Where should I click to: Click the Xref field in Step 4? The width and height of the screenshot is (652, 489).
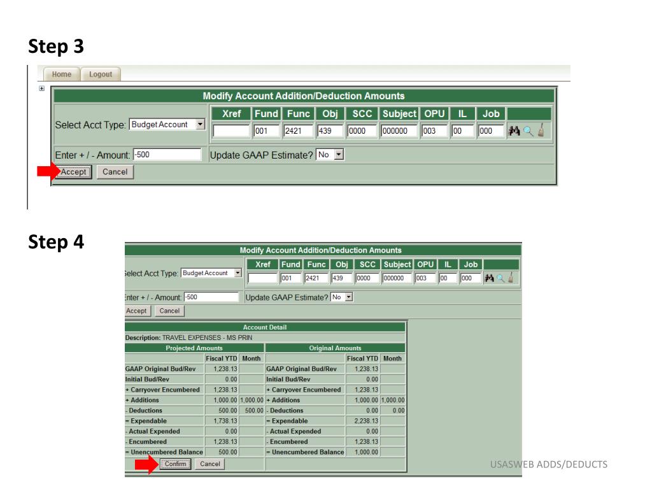263,278
